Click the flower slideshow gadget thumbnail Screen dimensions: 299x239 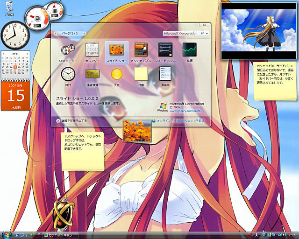click(137, 131)
